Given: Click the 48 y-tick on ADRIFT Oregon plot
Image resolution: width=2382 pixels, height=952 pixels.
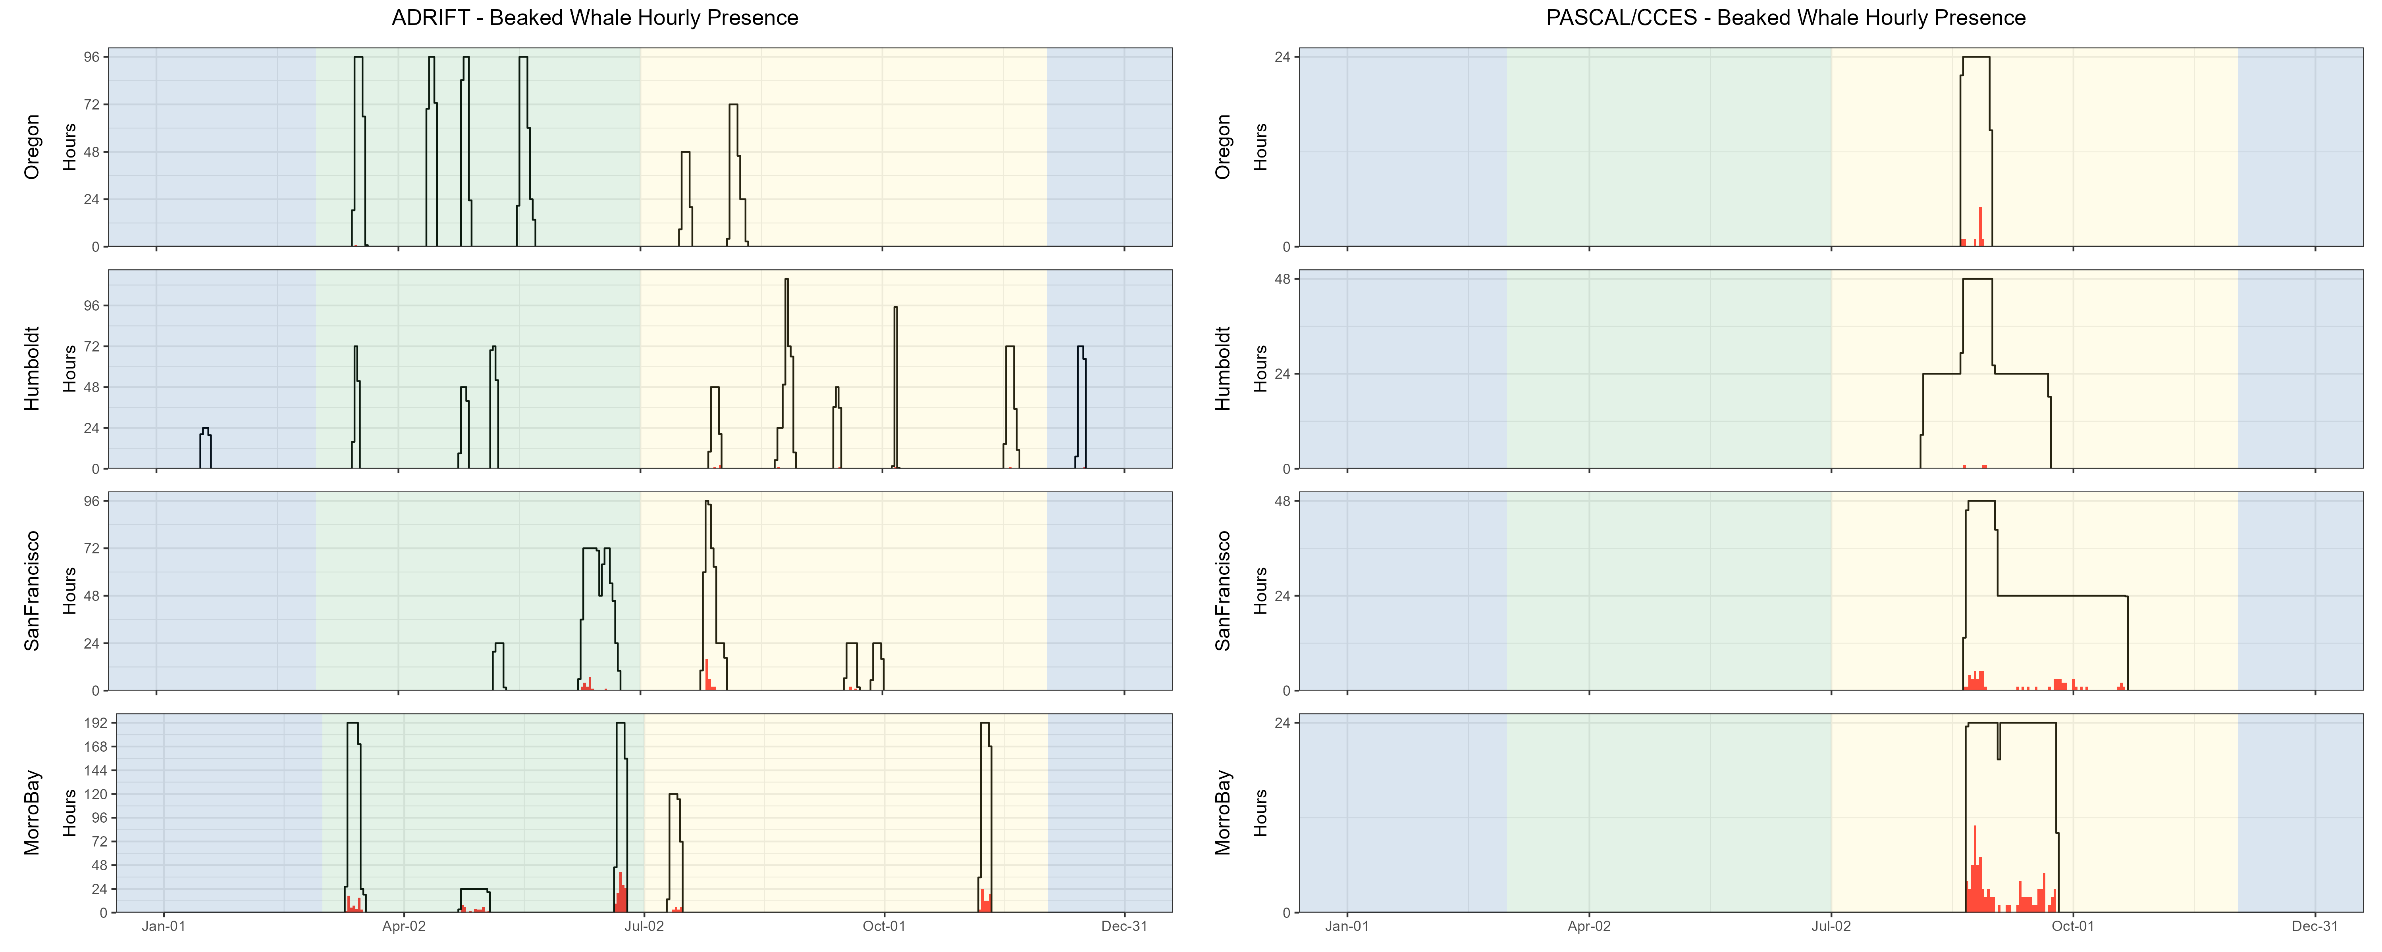Looking at the screenshot, I should point(92,152).
